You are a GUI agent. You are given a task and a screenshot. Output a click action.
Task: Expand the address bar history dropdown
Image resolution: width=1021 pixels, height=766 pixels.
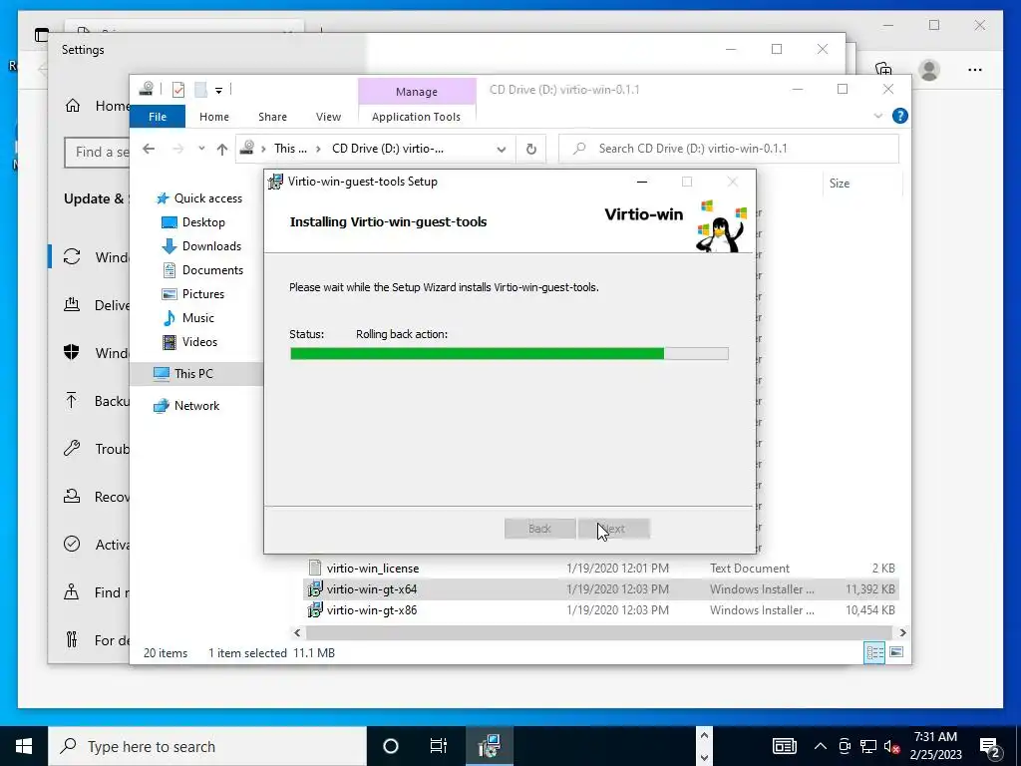click(x=501, y=150)
